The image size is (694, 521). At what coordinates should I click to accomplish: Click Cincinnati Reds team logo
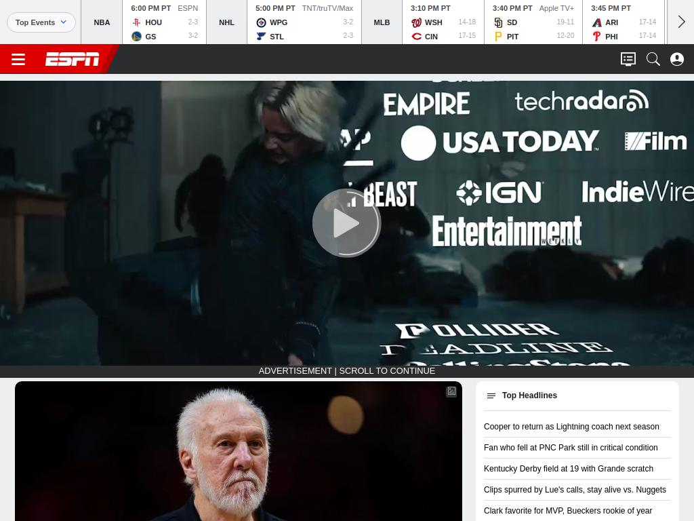click(416, 37)
